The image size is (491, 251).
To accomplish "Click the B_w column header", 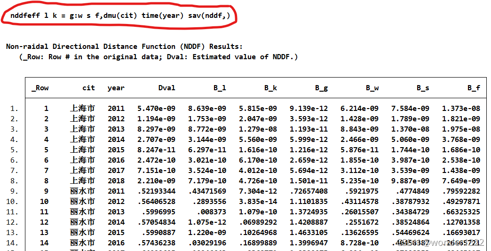I will (x=372, y=88).
